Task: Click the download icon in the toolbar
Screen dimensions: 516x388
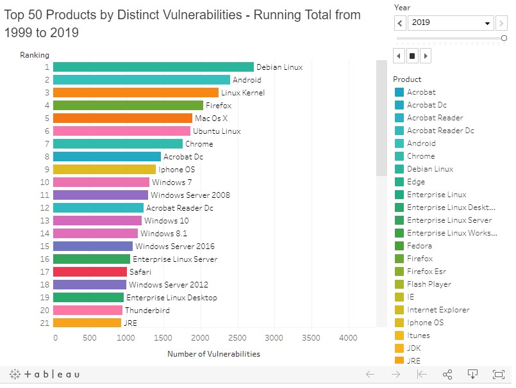Action: pyautogui.click(x=473, y=374)
